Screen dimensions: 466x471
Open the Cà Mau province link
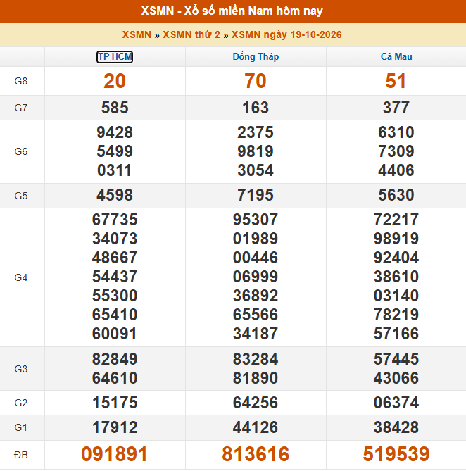click(396, 57)
